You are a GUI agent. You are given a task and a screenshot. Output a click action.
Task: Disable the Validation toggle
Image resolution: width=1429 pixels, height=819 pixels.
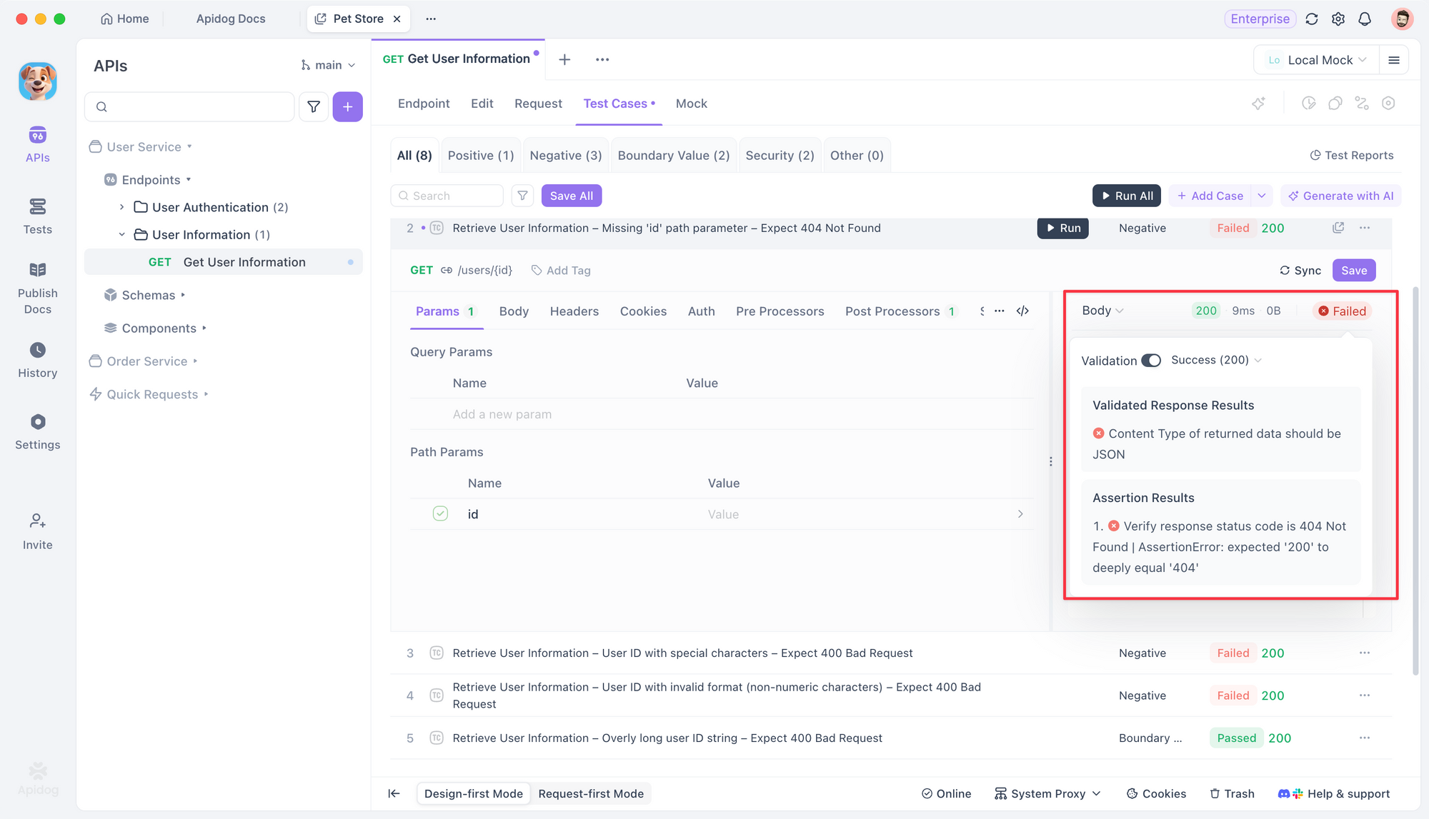(1150, 361)
